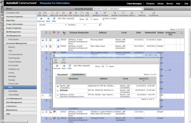Click the search magnifier icon
This screenshot has height=123, width=191.
100,24
